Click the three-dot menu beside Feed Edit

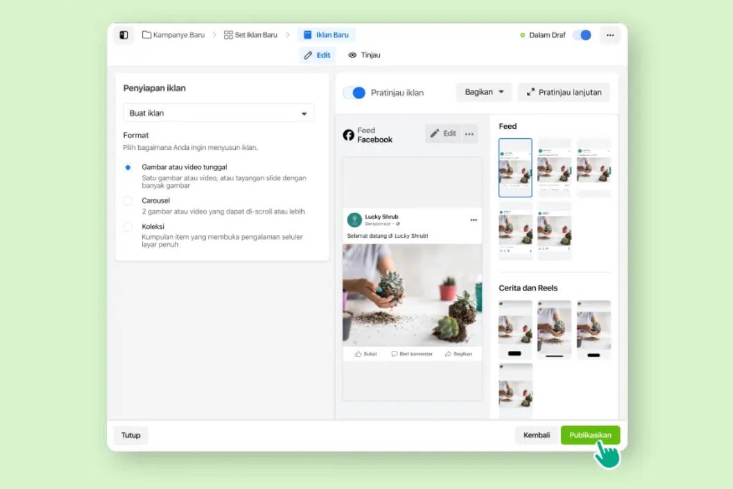click(x=469, y=133)
